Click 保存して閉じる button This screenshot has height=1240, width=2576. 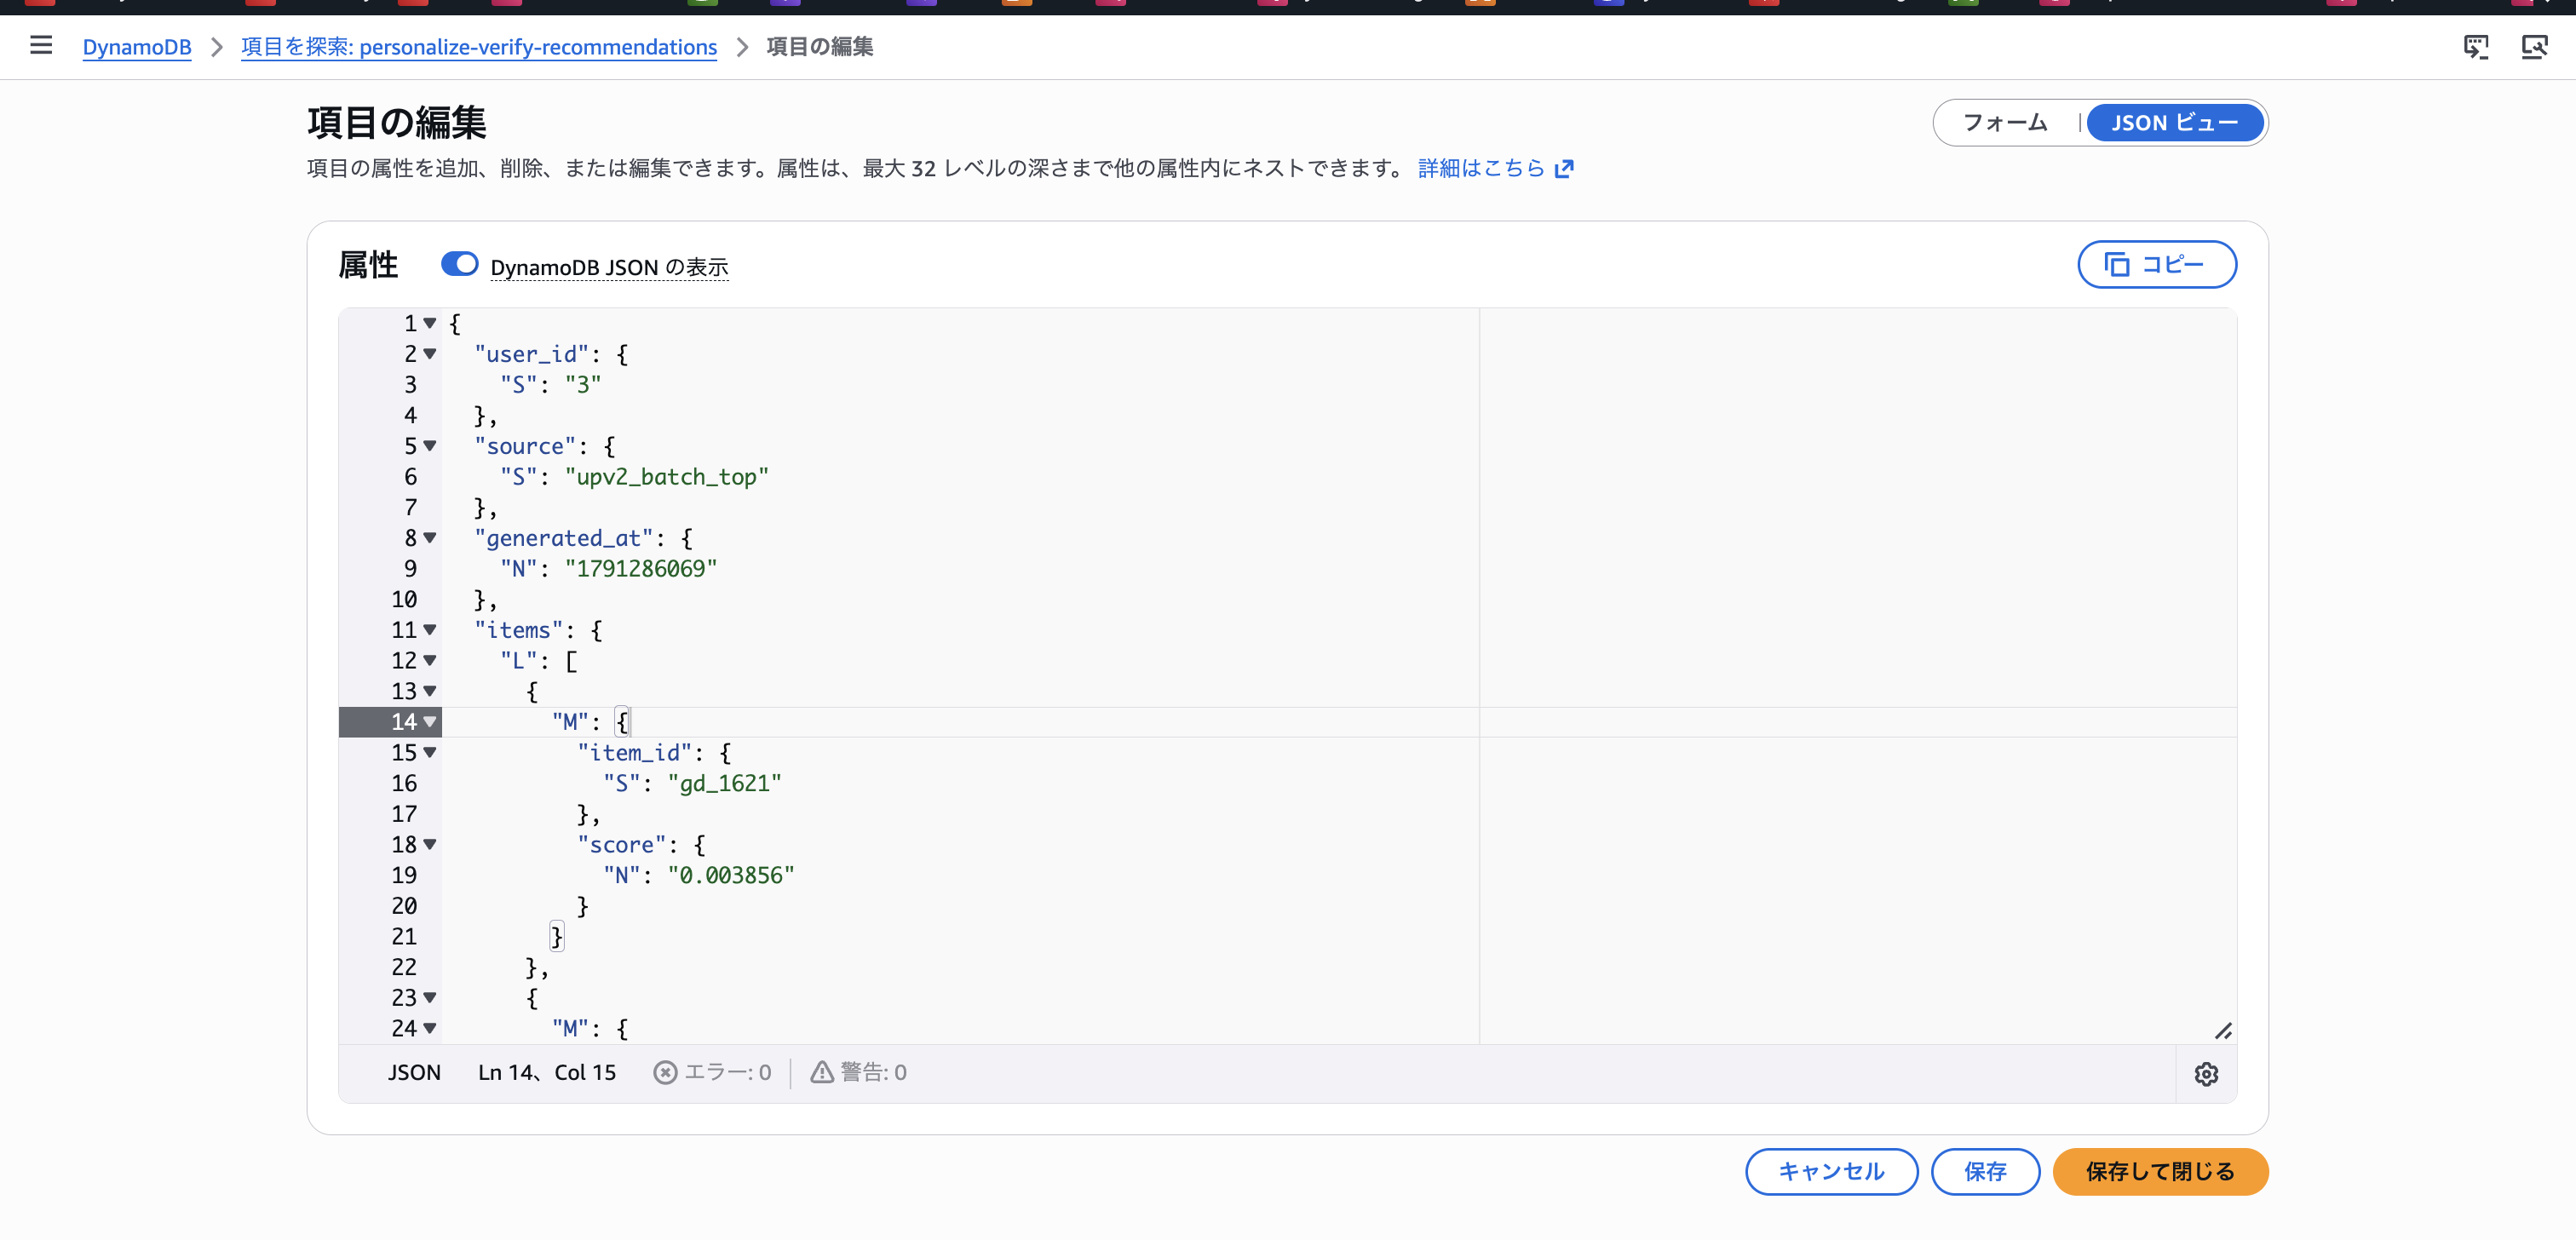point(2160,1171)
